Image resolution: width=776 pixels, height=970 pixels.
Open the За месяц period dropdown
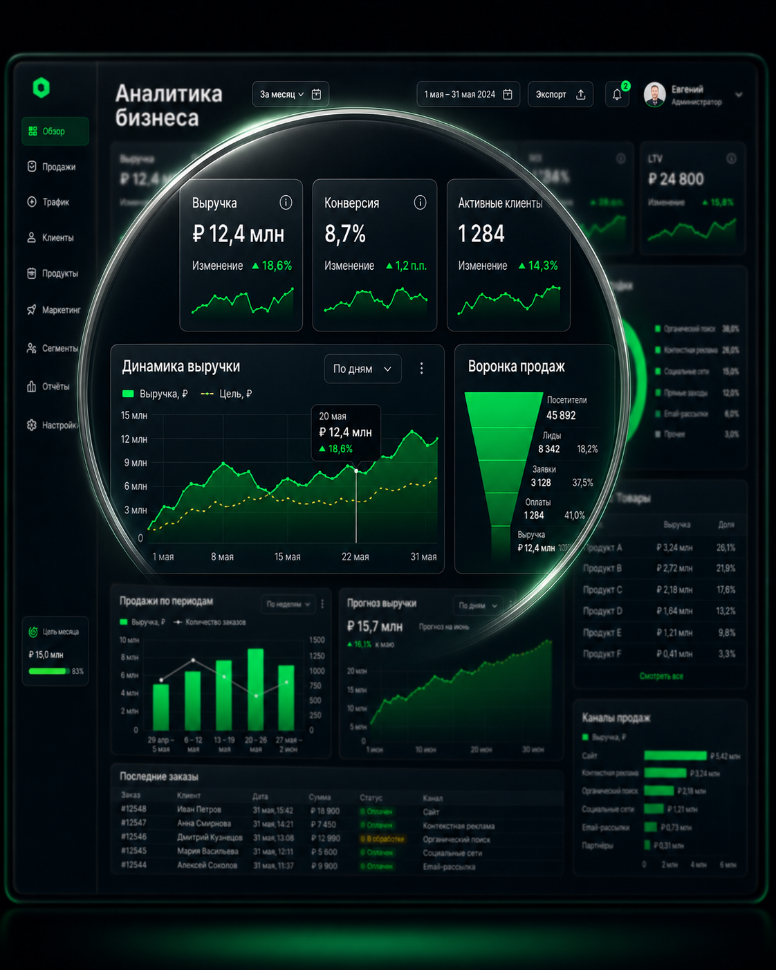290,94
